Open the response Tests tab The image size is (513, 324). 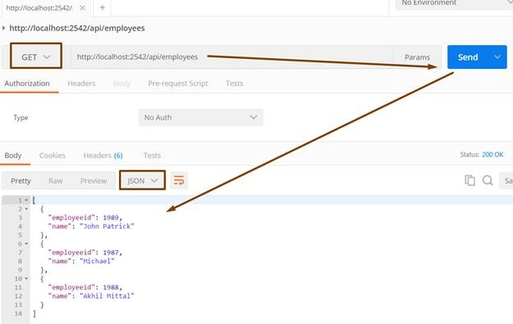coord(152,155)
